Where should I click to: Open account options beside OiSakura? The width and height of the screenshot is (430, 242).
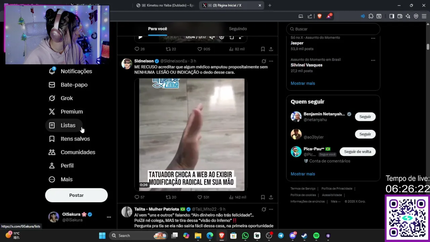tap(109, 217)
